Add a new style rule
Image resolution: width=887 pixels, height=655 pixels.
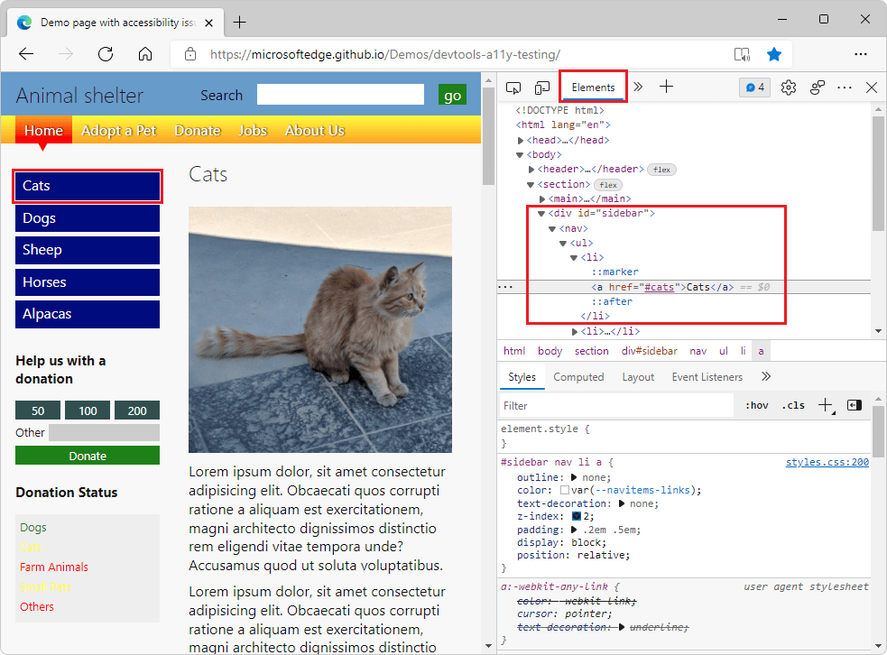[x=825, y=405]
